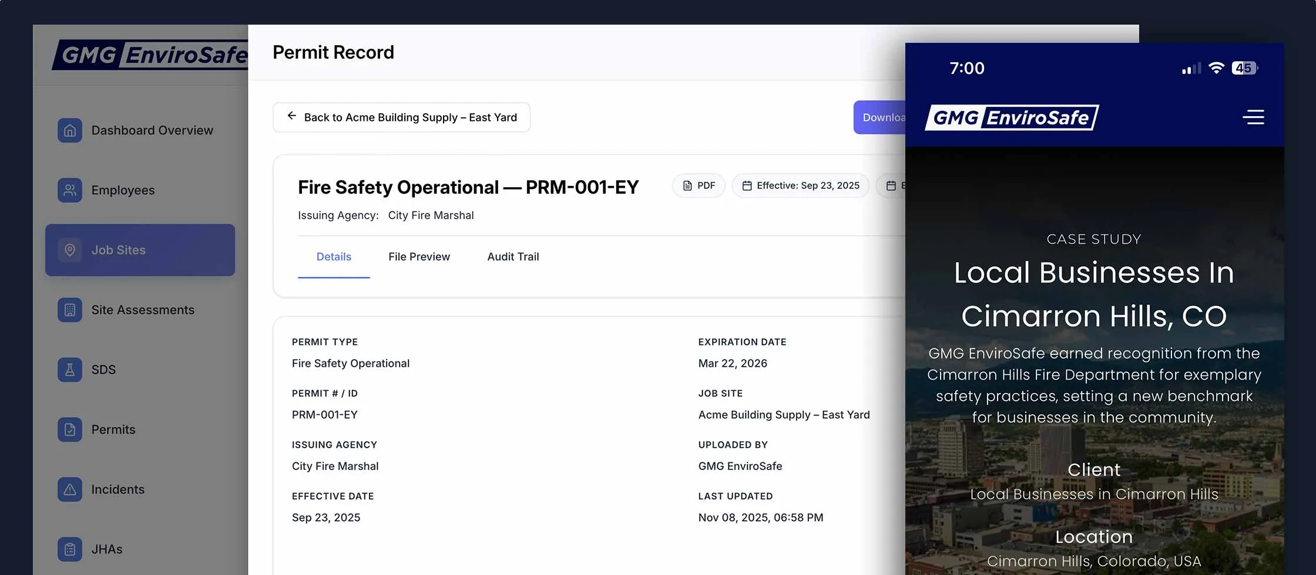The height and width of the screenshot is (575, 1316).
Task: Click the Employees people icon
Action: (x=70, y=190)
